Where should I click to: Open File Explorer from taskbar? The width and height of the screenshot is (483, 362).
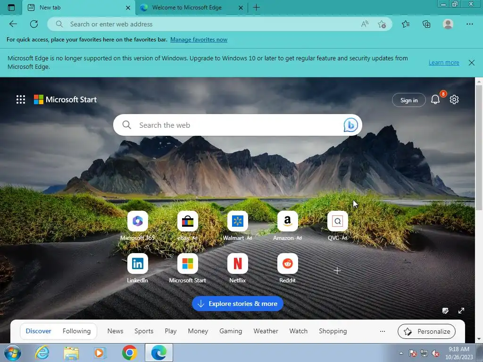pos(71,353)
